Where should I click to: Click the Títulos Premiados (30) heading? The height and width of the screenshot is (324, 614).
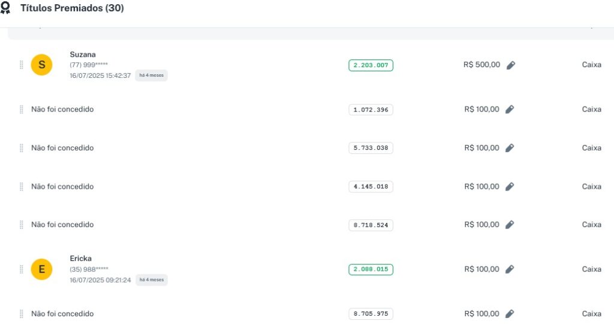72,8
